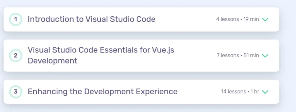The width and height of the screenshot is (296, 112).
Task: Expand the Vue.js Essentials chapter chevron
Action: (x=265, y=56)
